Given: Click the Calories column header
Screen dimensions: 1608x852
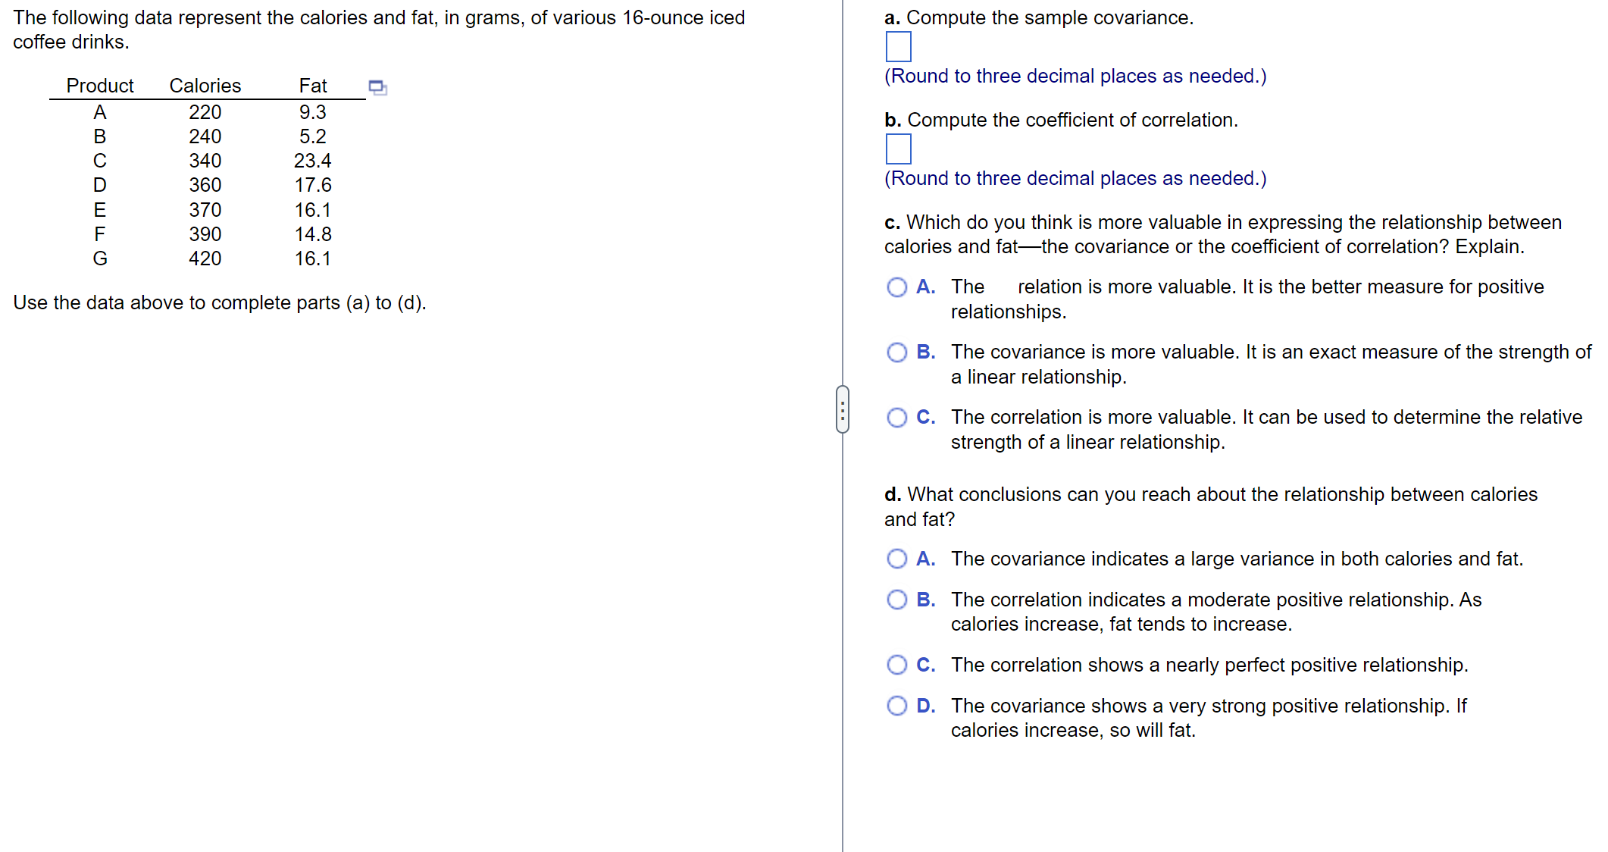Looking at the screenshot, I should tap(205, 86).
